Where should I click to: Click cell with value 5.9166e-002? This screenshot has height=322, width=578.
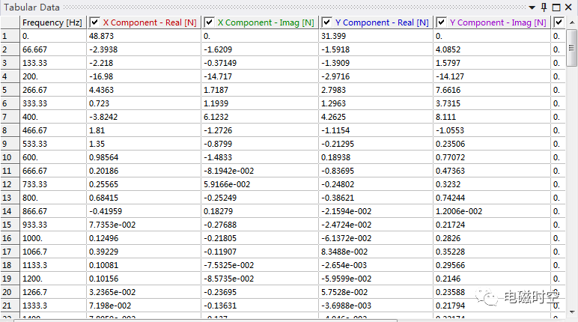point(260,184)
